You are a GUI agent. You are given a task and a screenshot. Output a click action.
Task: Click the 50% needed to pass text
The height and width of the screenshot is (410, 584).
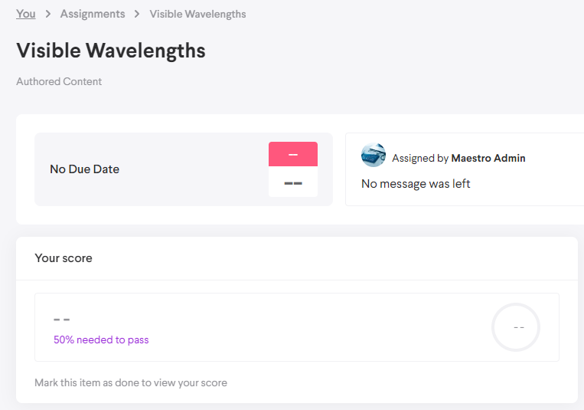(x=101, y=339)
